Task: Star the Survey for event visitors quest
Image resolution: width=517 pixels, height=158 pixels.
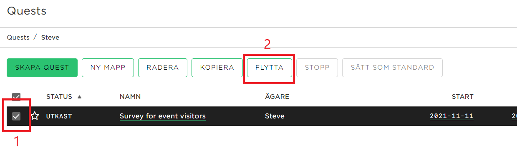Action: 35,116
